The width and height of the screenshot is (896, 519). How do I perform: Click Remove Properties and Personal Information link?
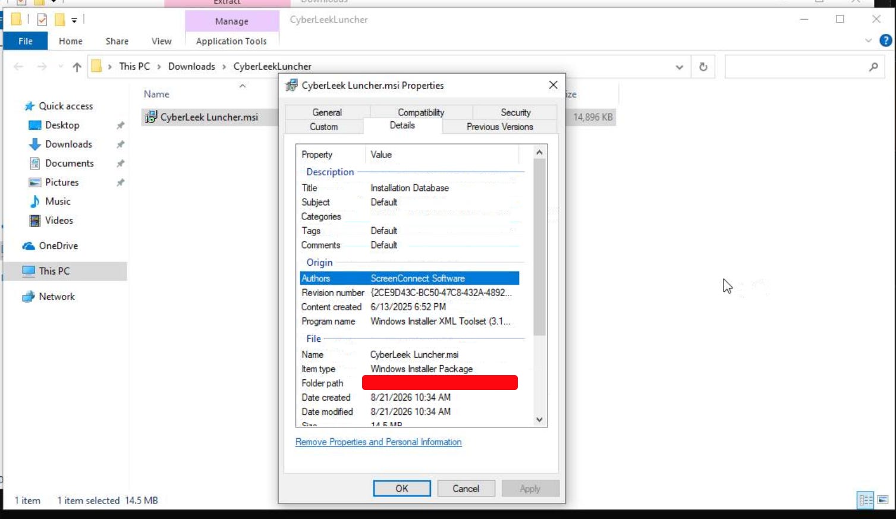(378, 442)
